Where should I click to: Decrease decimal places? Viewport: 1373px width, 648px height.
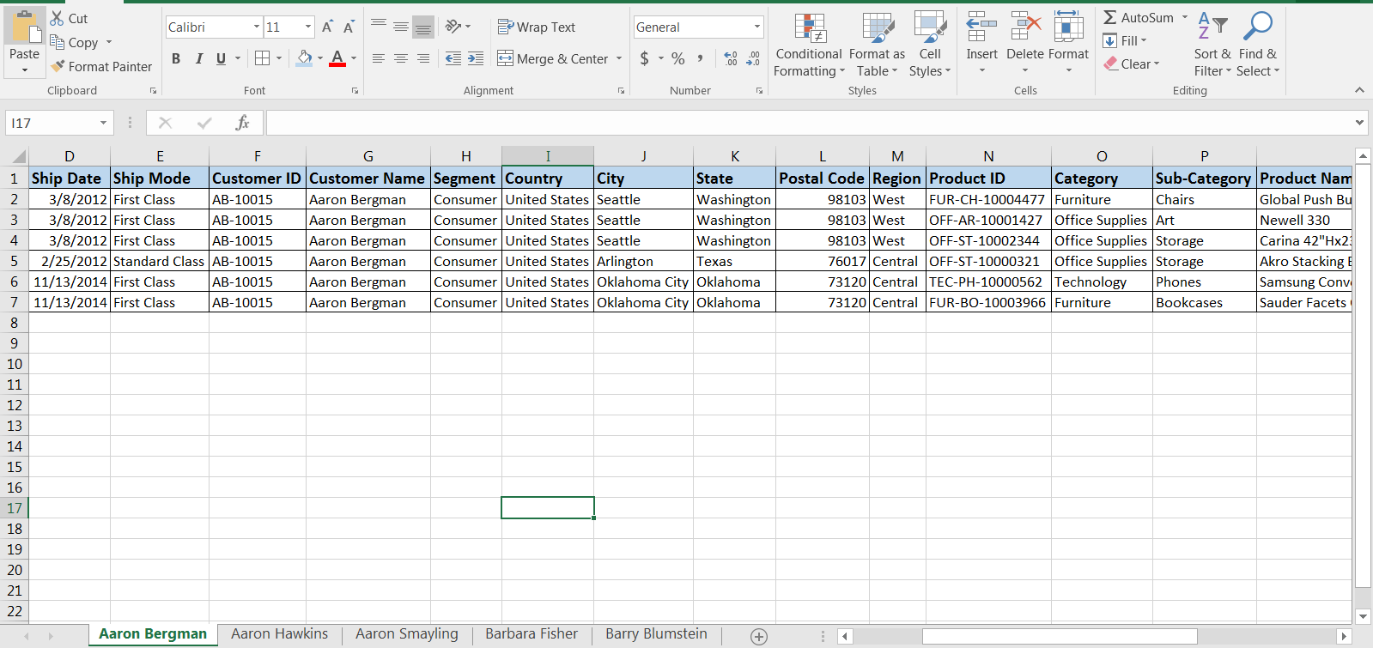[x=753, y=58]
